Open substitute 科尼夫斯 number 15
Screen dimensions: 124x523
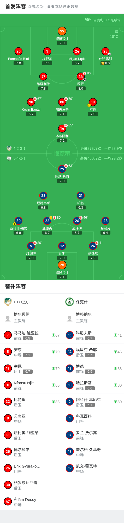[93, 335]
